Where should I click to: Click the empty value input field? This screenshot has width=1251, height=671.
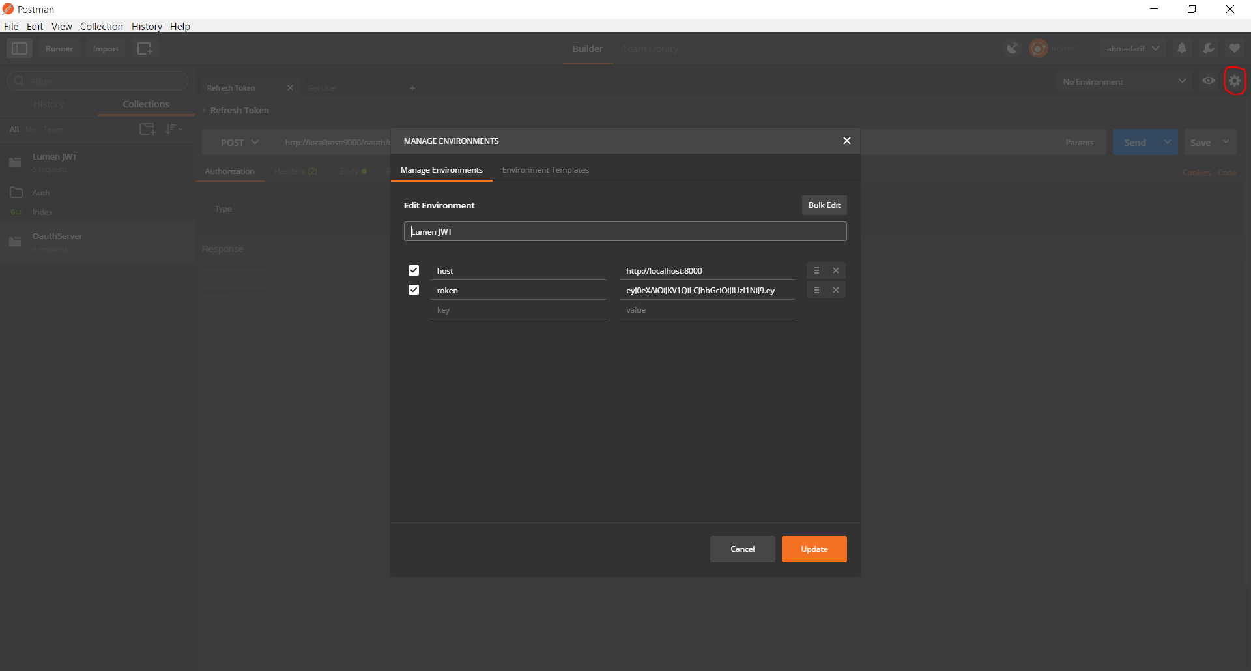pos(708,310)
